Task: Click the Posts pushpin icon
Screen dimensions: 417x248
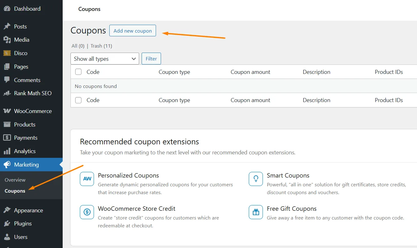Action: (7, 27)
